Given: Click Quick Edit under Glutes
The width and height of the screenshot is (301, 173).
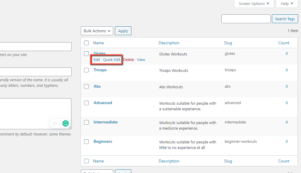Looking at the screenshot, I should click(x=111, y=60).
